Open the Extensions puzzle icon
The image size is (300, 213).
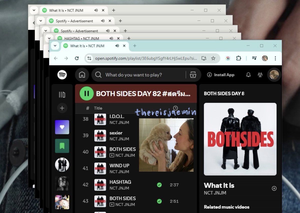point(238,58)
